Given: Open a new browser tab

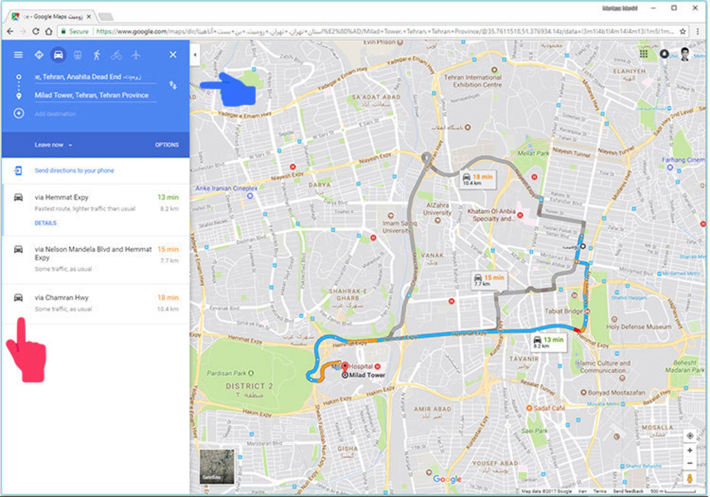Looking at the screenshot, I should click(x=106, y=17).
